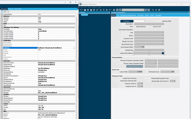191x119 pixels.
Task: Click the Description input field
Action: pyautogui.click(x=149, y=24)
